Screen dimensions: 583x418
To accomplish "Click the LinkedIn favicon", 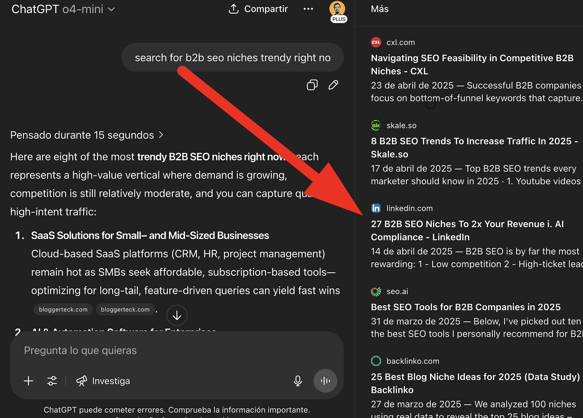I will point(376,208).
